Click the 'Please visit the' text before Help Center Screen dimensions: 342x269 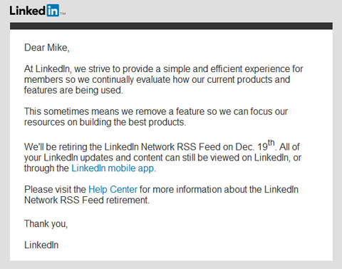[55, 189]
